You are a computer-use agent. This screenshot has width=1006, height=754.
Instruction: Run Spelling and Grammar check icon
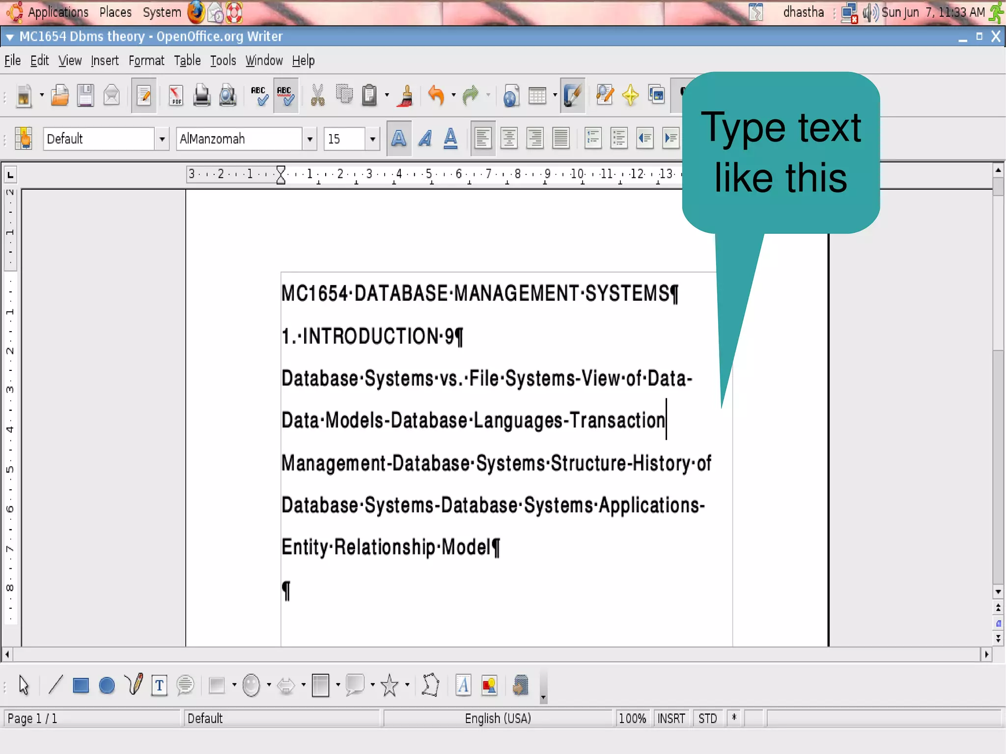[x=259, y=95]
